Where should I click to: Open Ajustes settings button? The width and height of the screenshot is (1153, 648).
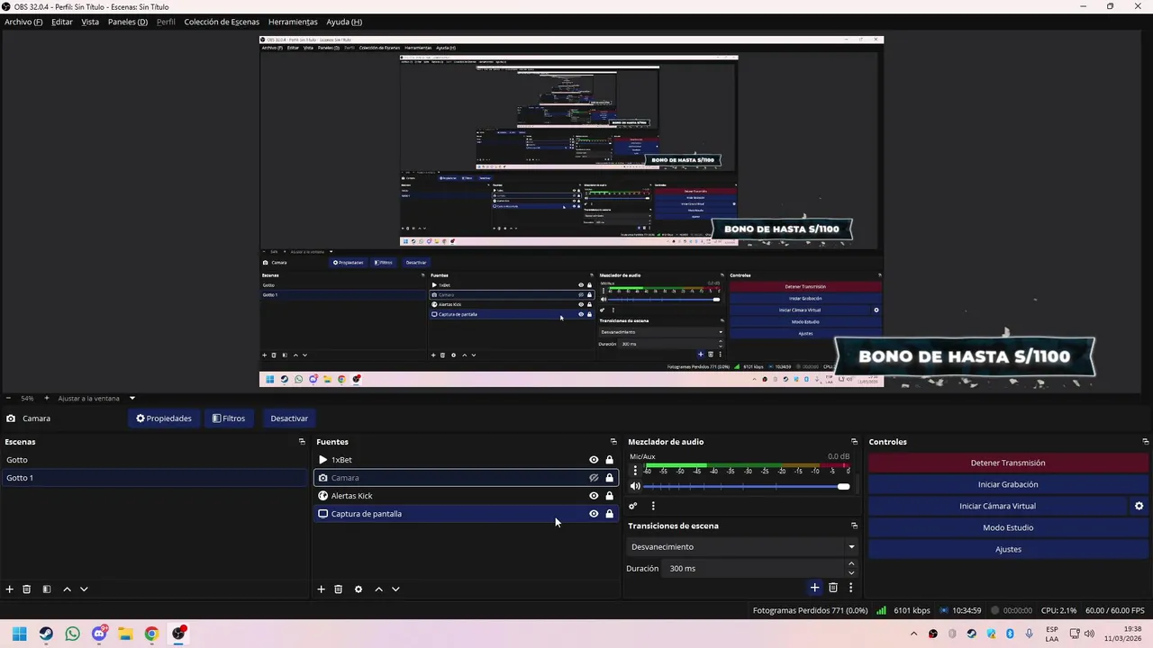pyautogui.click(x=1008, y=549)
